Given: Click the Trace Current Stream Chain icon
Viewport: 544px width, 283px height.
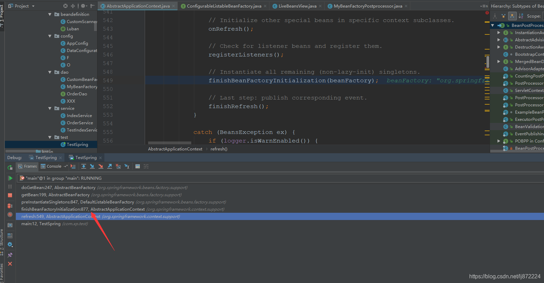Looking at the screenshot, I should (146, 166).
